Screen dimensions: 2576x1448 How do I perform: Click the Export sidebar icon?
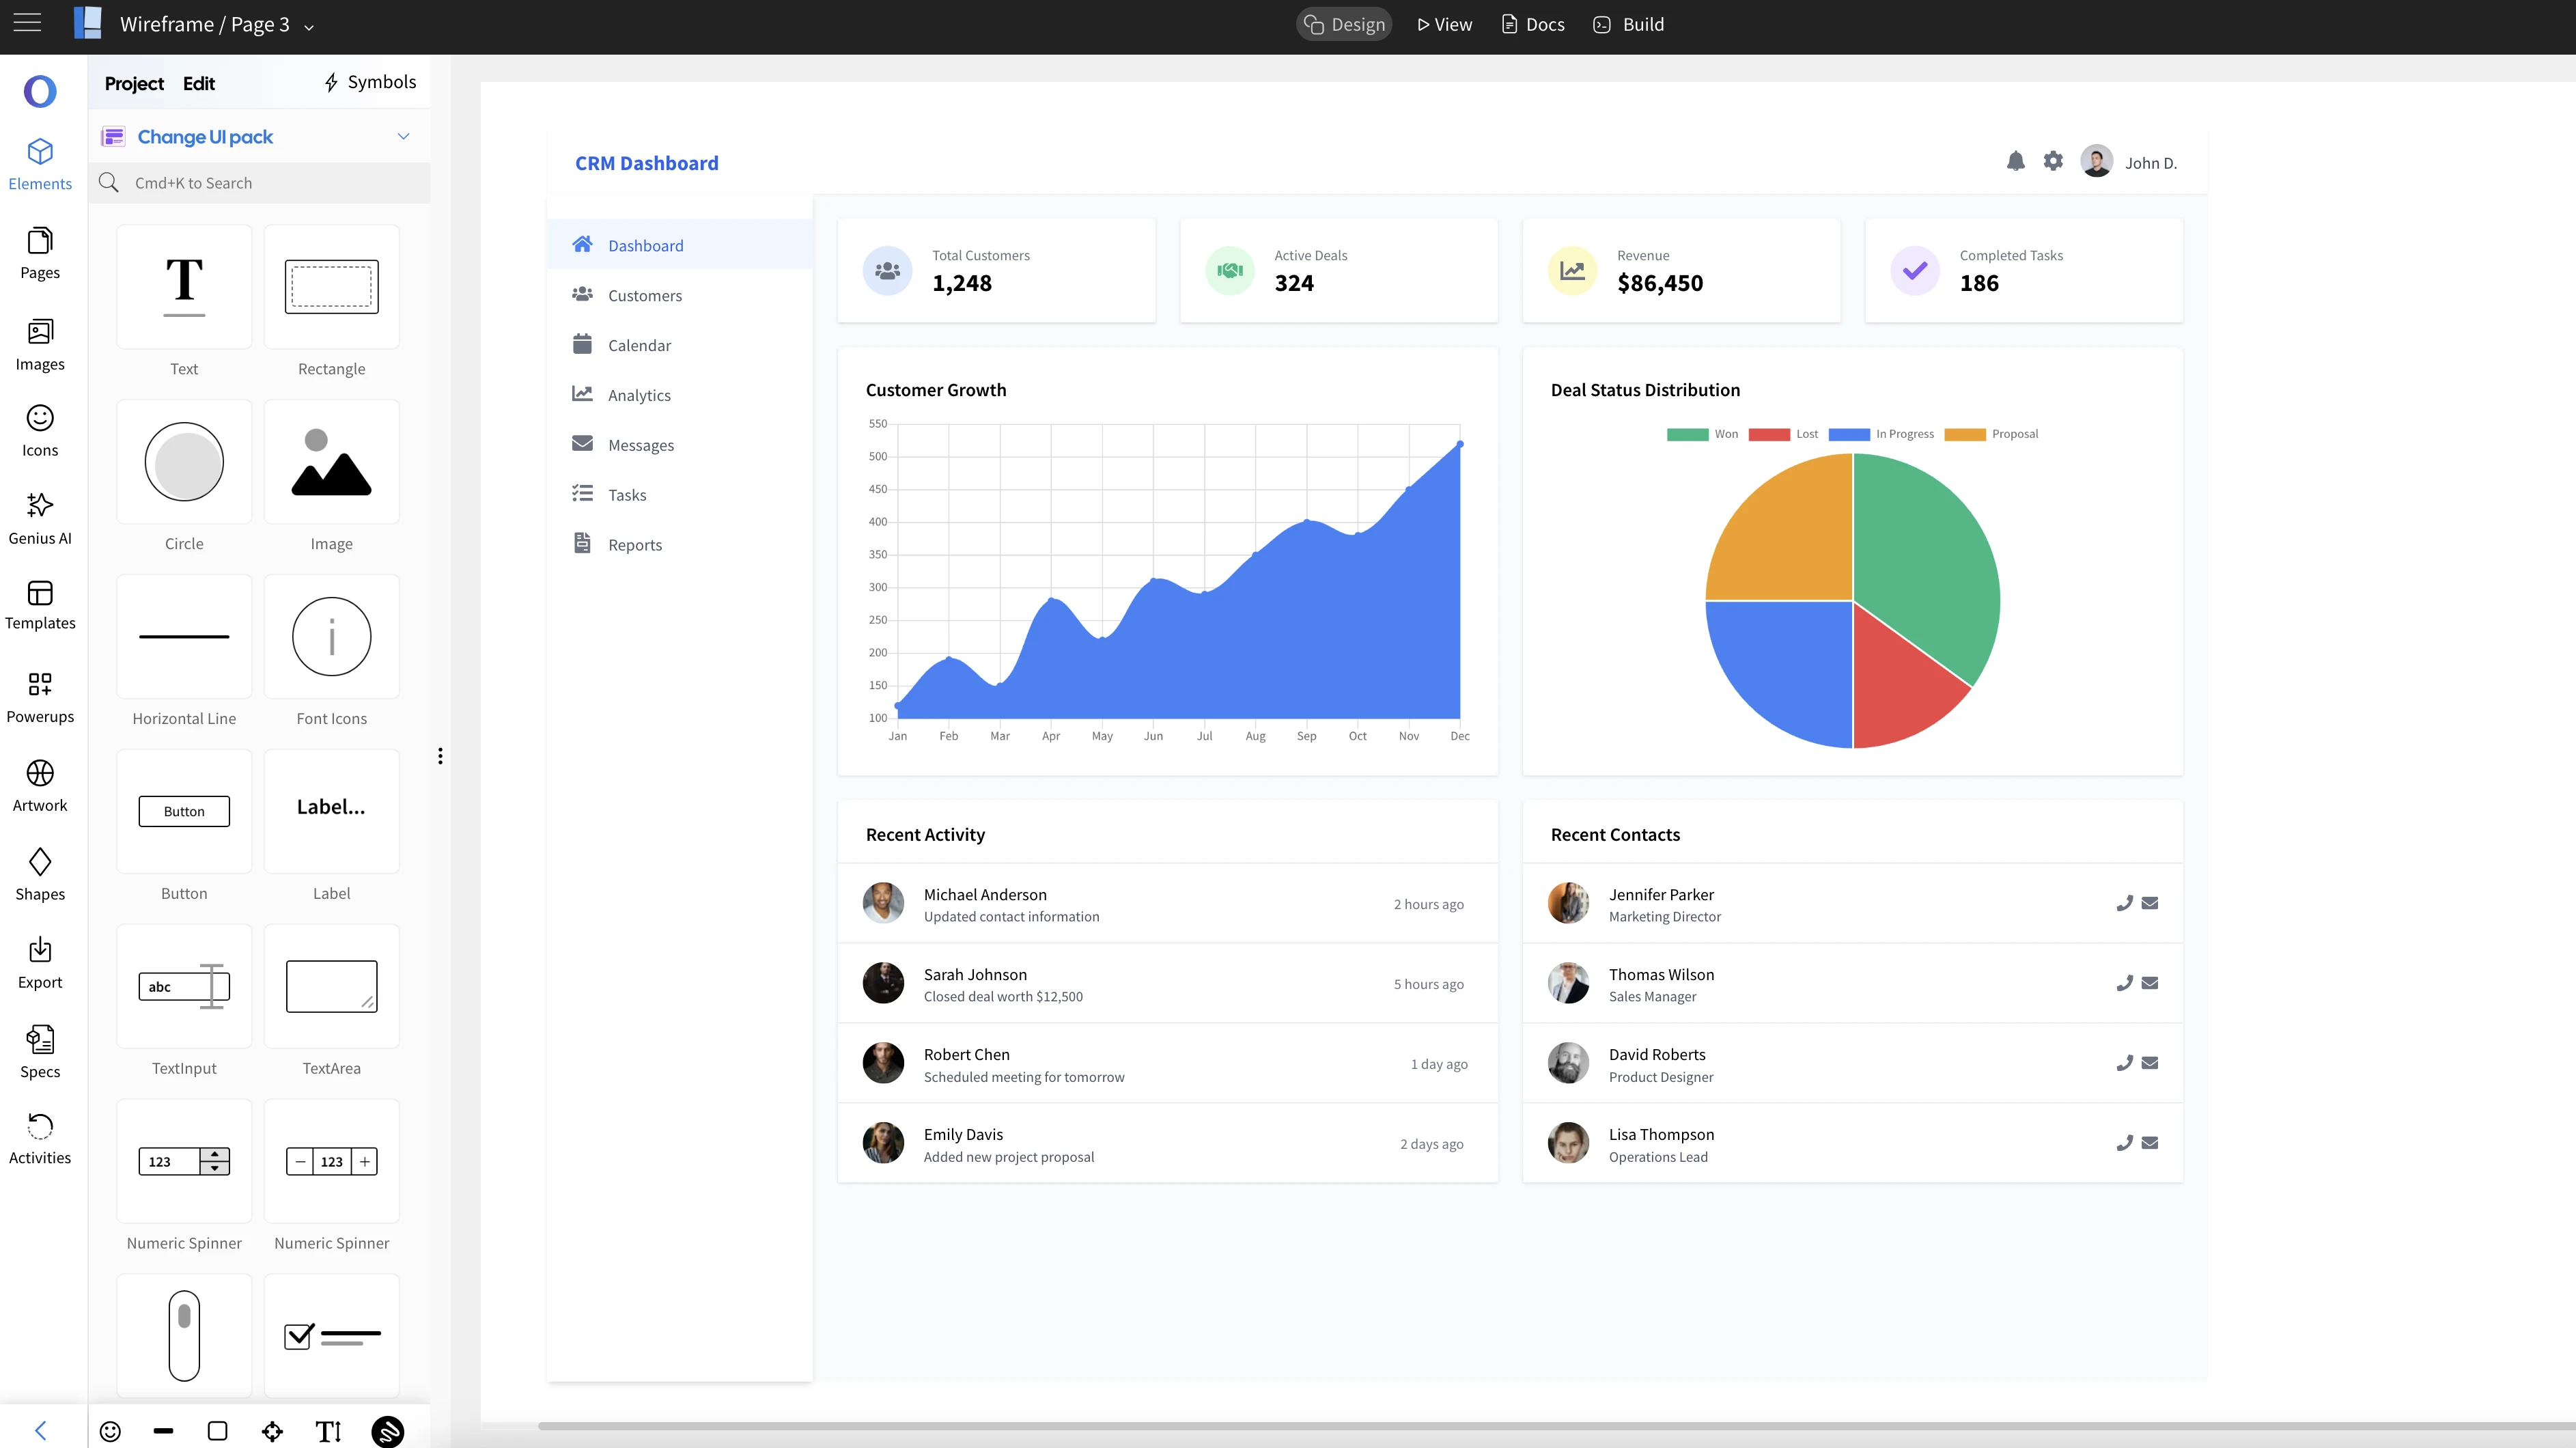tap(40, 962)
